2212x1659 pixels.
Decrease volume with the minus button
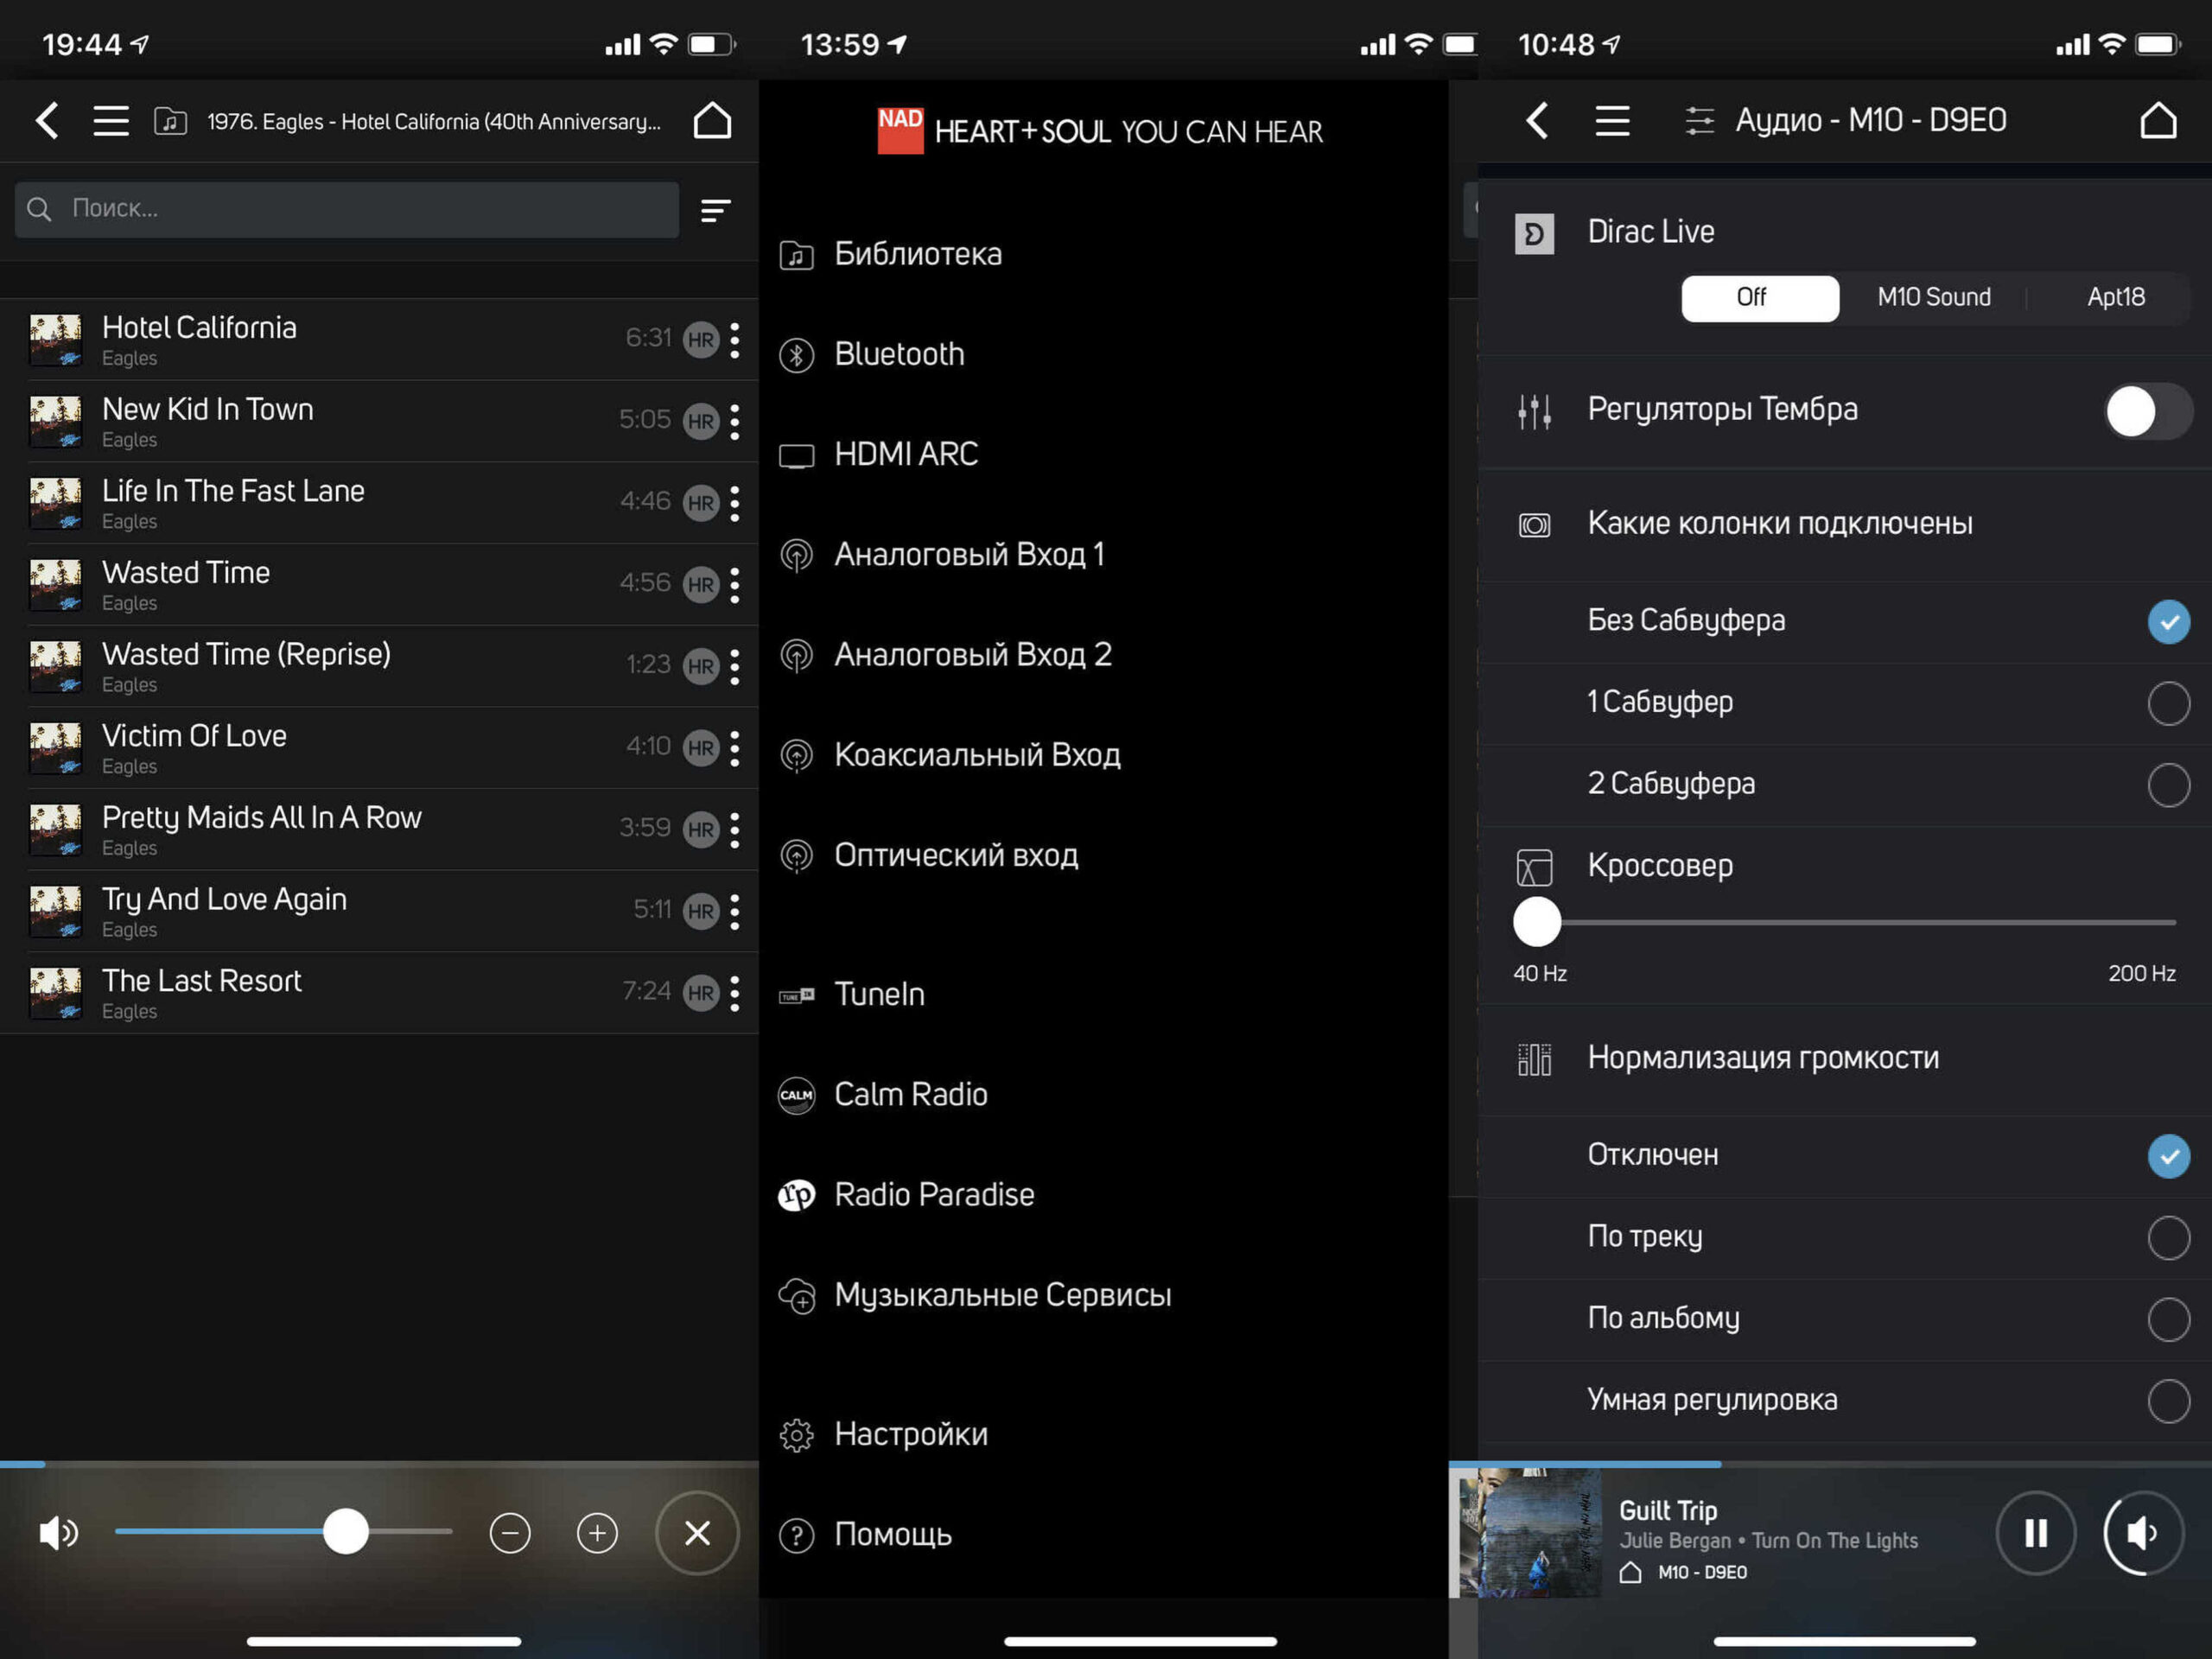pyautogui.click(x=510, y=1533)
